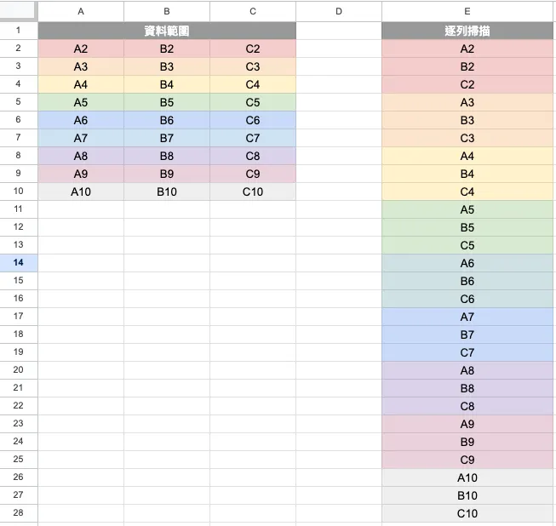Image resolution: width=556 pixels, height=526 pixels.
Task: Select the column A header
Action: [x=81, y=12]
